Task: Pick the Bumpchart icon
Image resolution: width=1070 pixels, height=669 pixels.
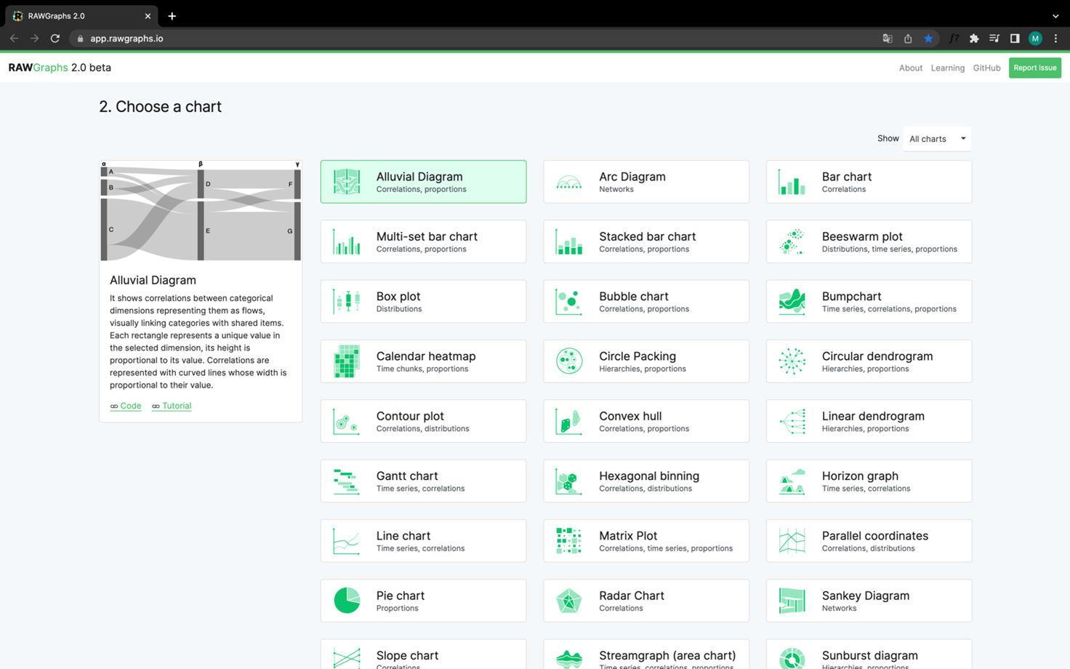Action: pyautogui.click(x=792, y=301)
